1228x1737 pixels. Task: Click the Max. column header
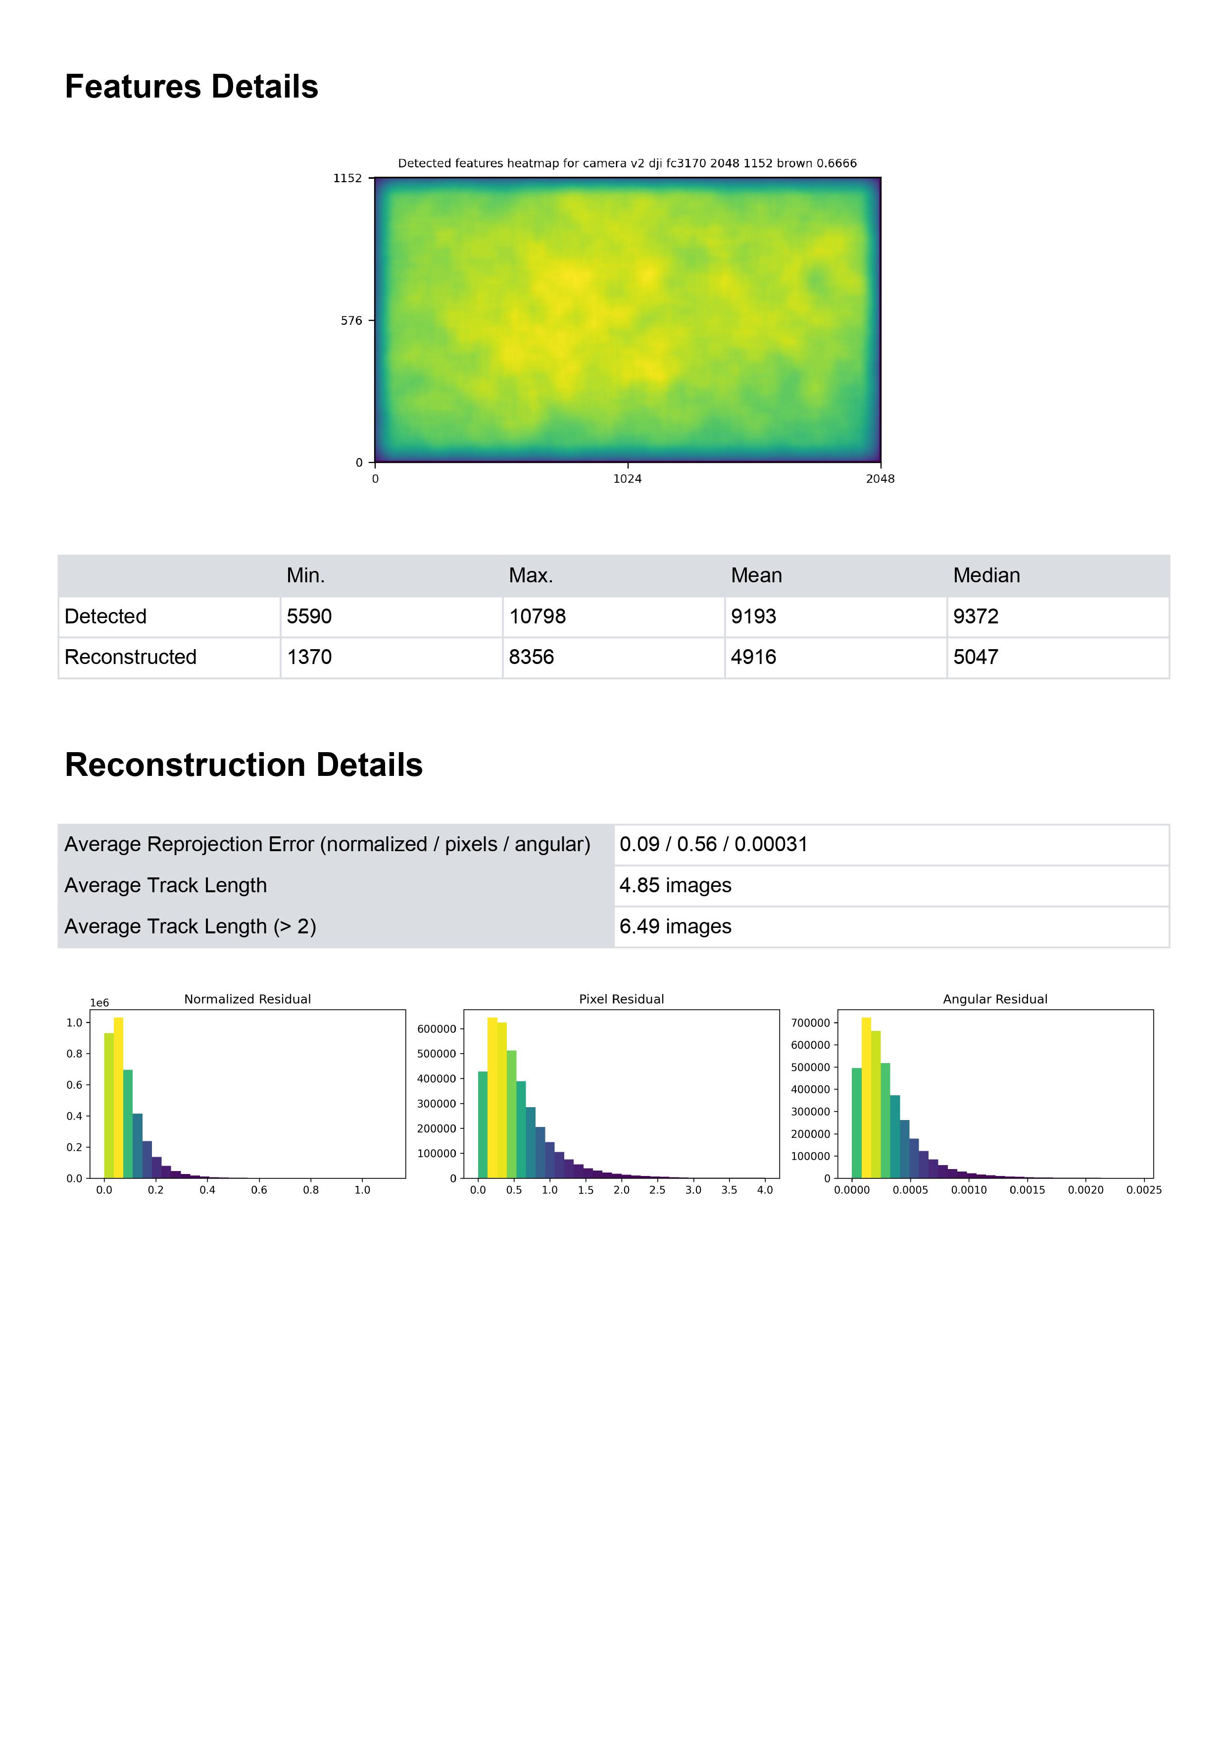(531, 576)
